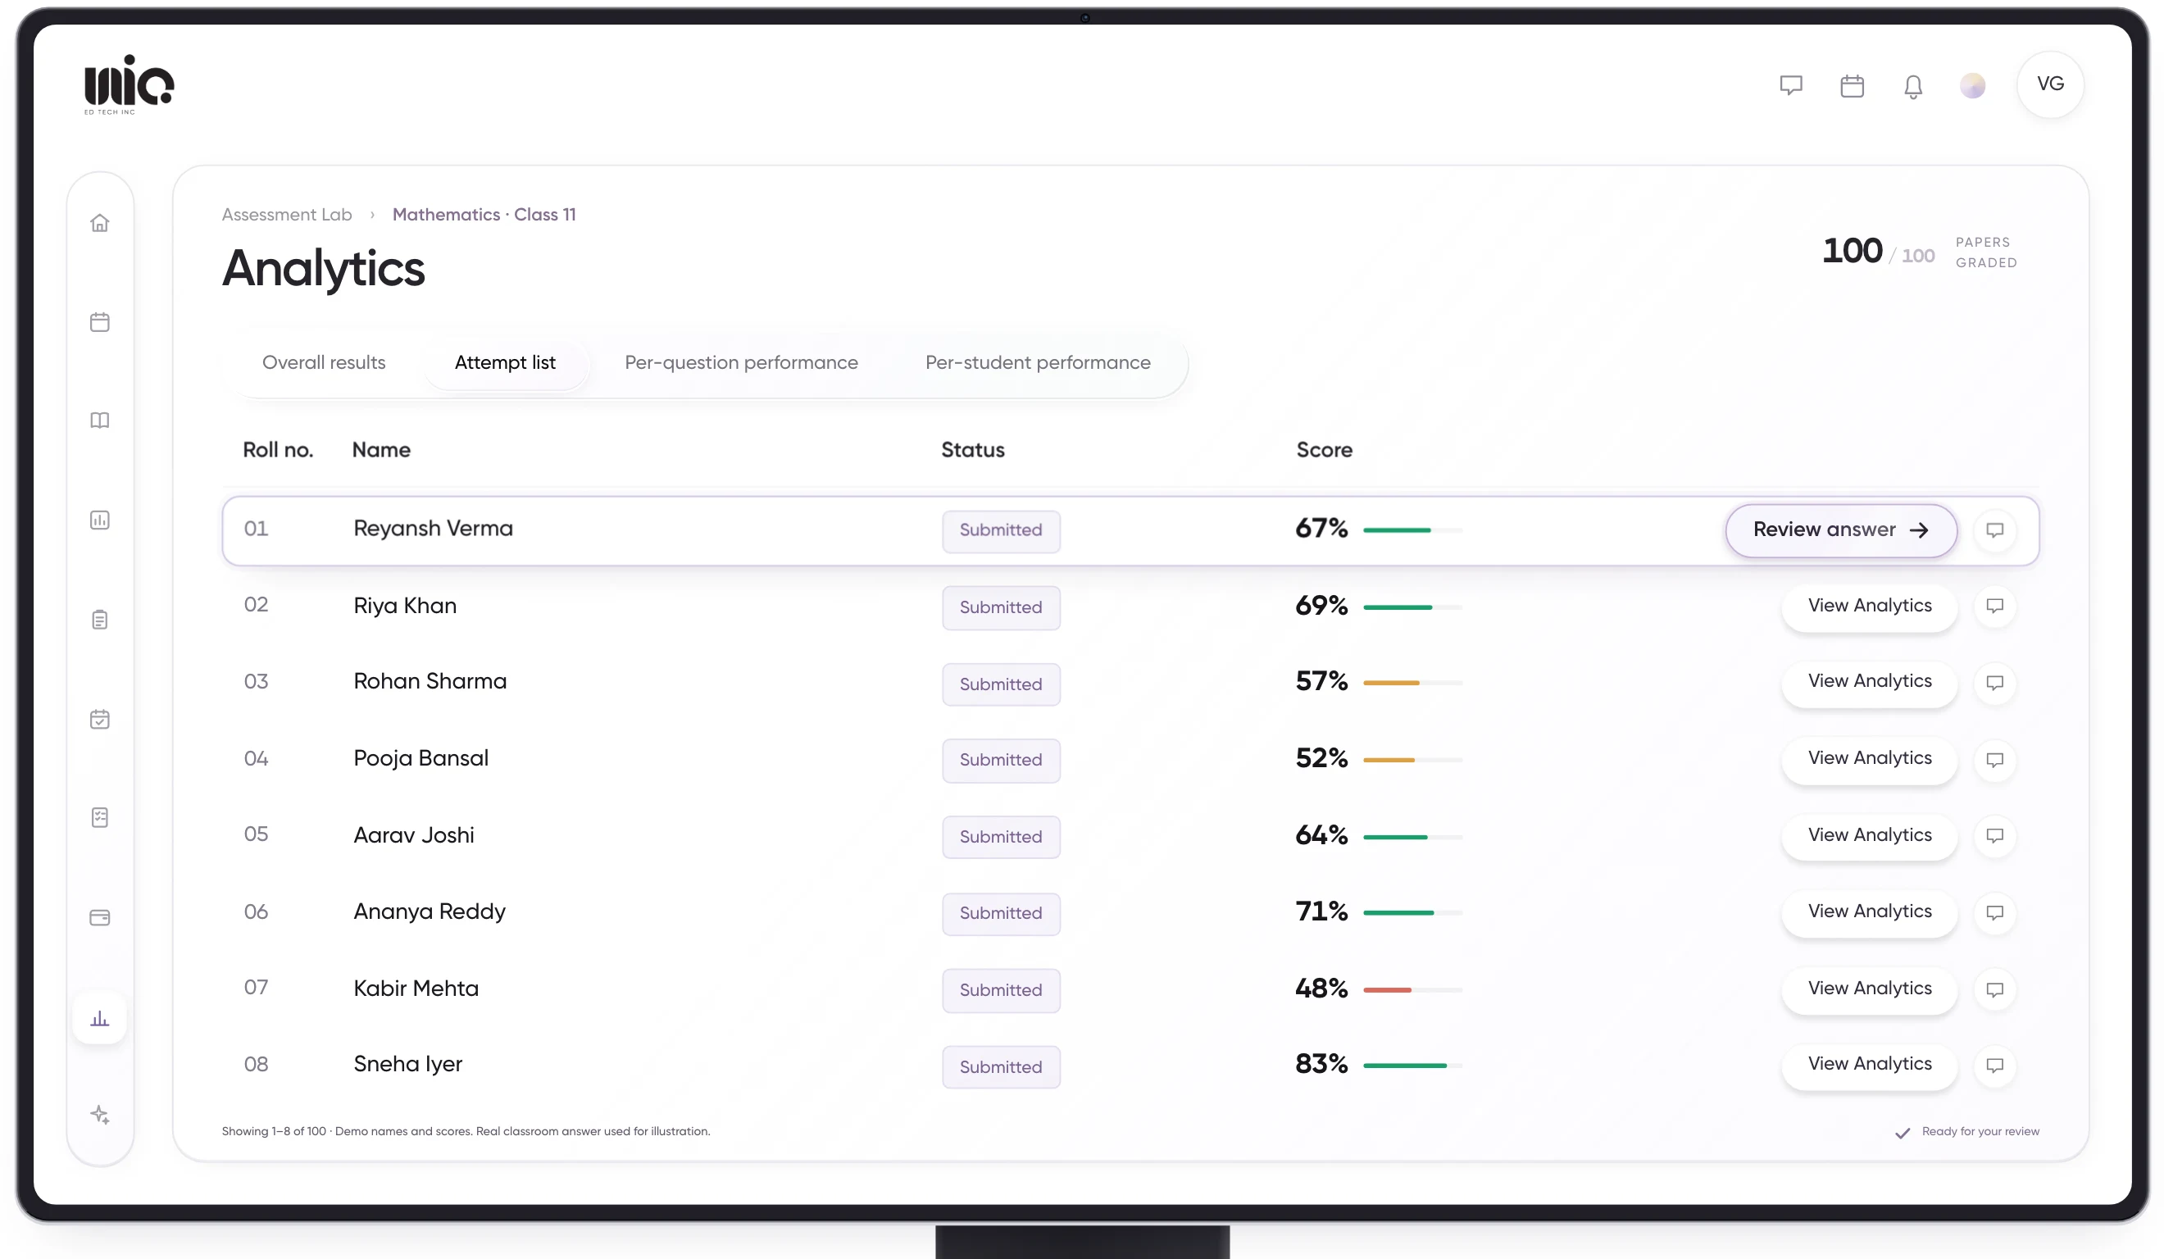This screenshot has width=2164, height=1259.
Task: Open comment icon for Reyansh Verma
Action: [x=1995, y=530]
